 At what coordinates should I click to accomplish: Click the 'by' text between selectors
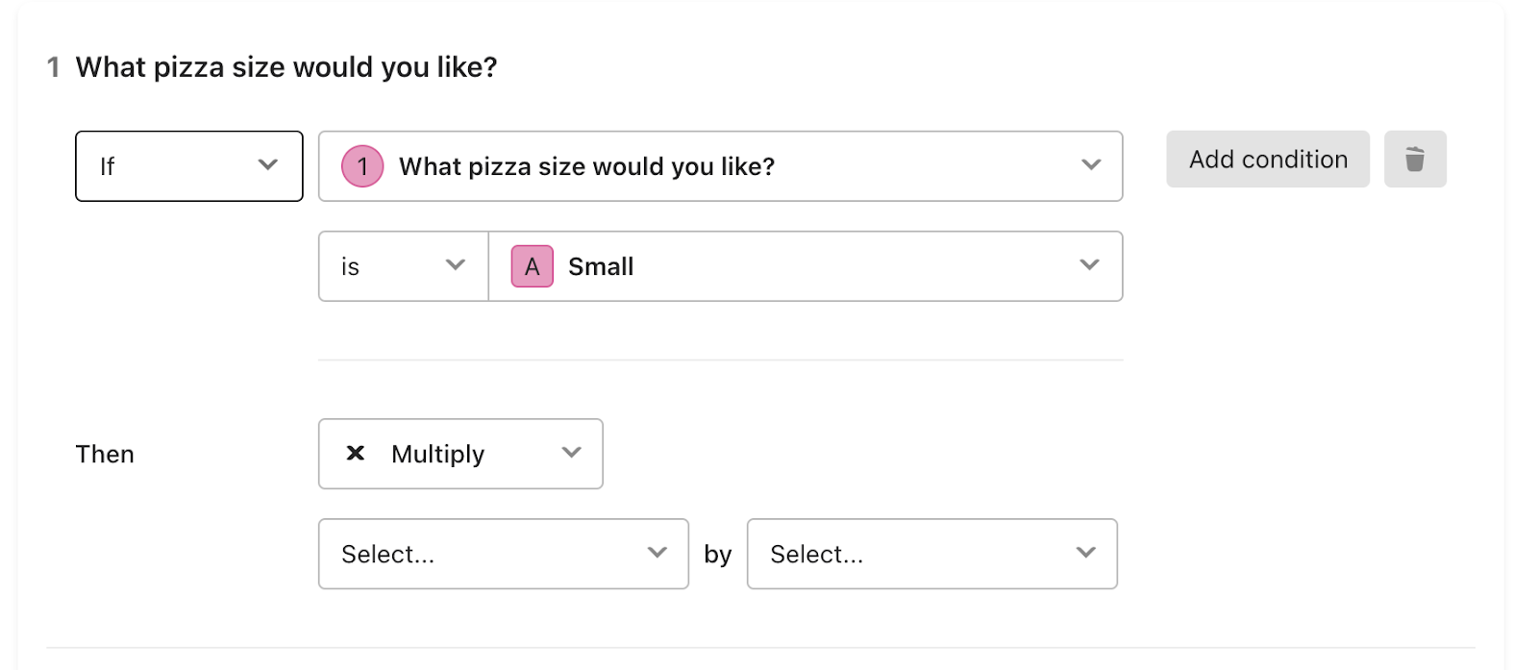point(718,555)
